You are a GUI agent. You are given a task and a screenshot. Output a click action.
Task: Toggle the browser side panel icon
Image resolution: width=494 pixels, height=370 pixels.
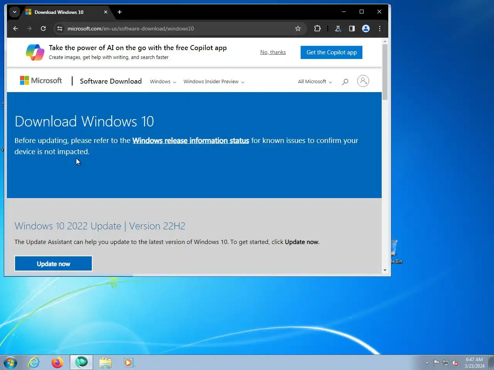click(352, 29)
